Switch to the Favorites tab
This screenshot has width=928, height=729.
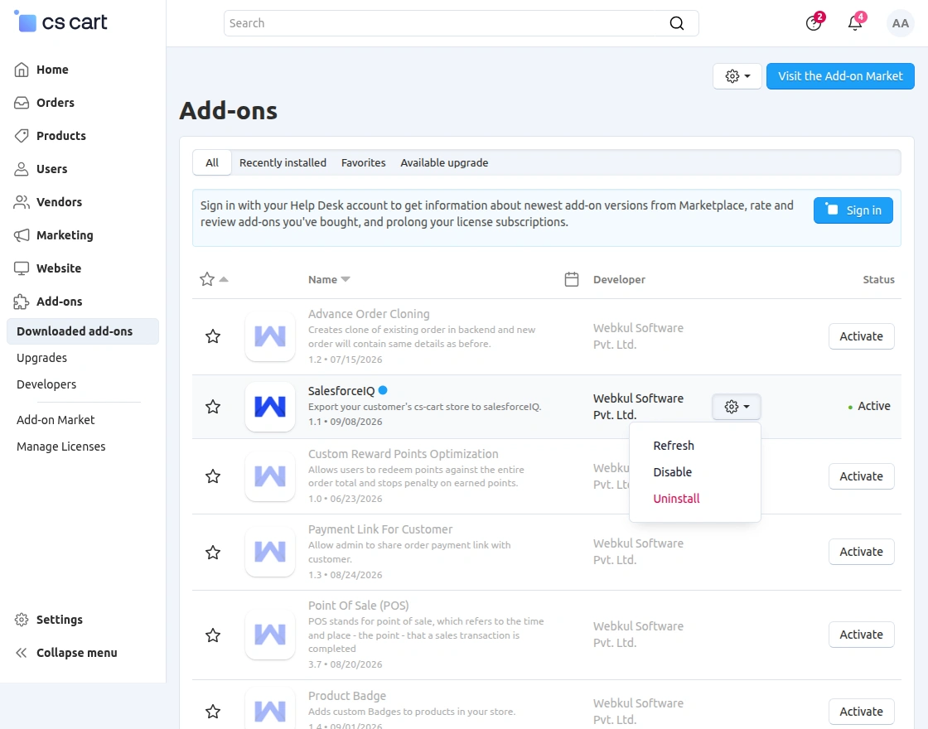pyautogui.click(x=364, y=162)
